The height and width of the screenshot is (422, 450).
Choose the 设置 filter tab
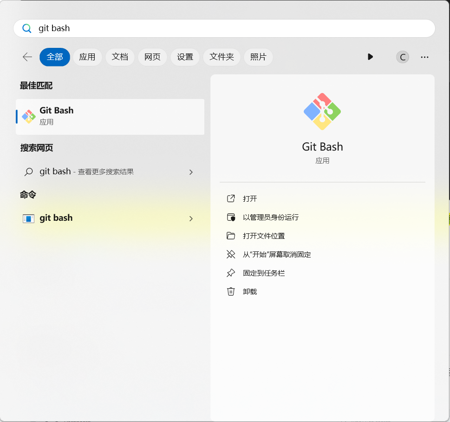click(185, 57)
